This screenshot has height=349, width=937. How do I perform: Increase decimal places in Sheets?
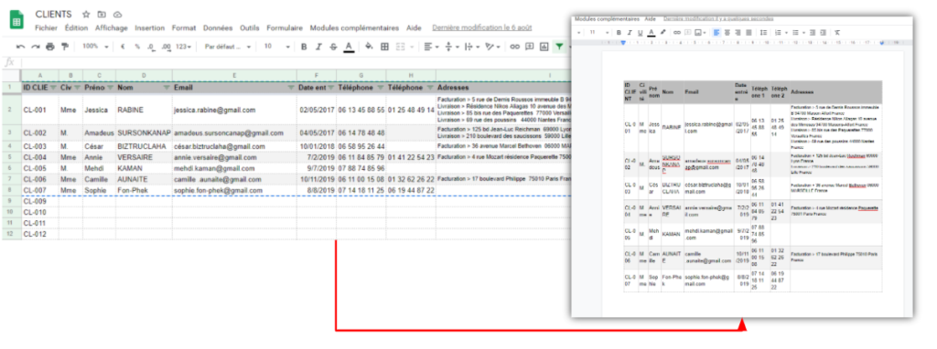167,47
